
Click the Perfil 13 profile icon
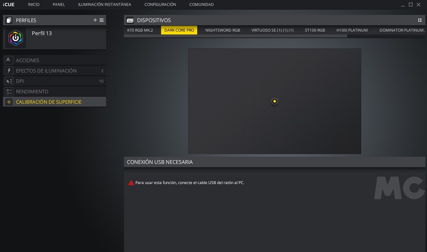(x=16, y=38)
